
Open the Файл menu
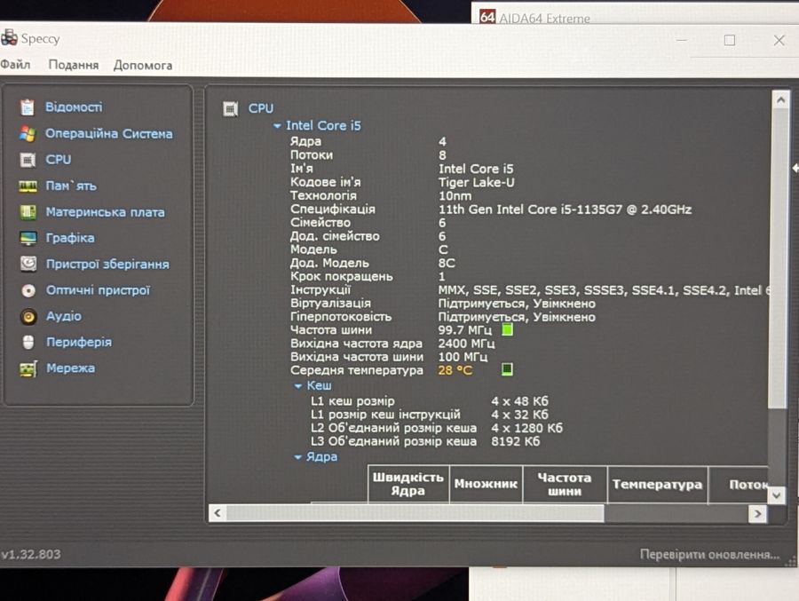(15, 65)
